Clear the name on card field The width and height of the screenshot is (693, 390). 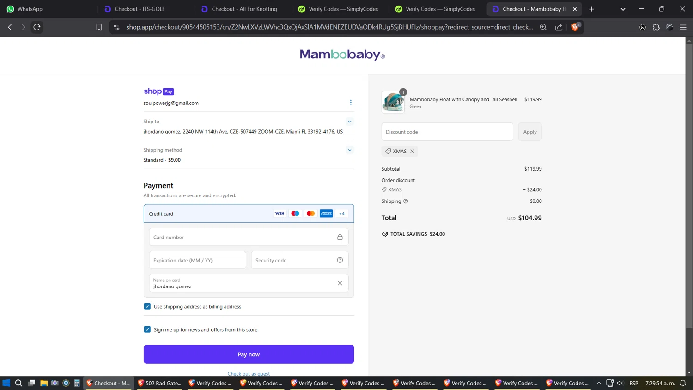tap(340, 283)
